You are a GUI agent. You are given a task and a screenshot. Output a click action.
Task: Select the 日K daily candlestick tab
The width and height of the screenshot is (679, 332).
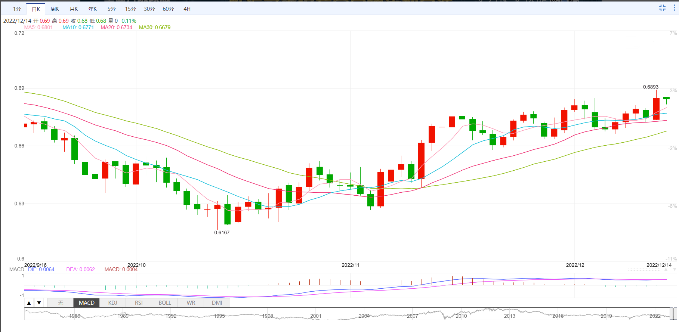tap(36, 9)
